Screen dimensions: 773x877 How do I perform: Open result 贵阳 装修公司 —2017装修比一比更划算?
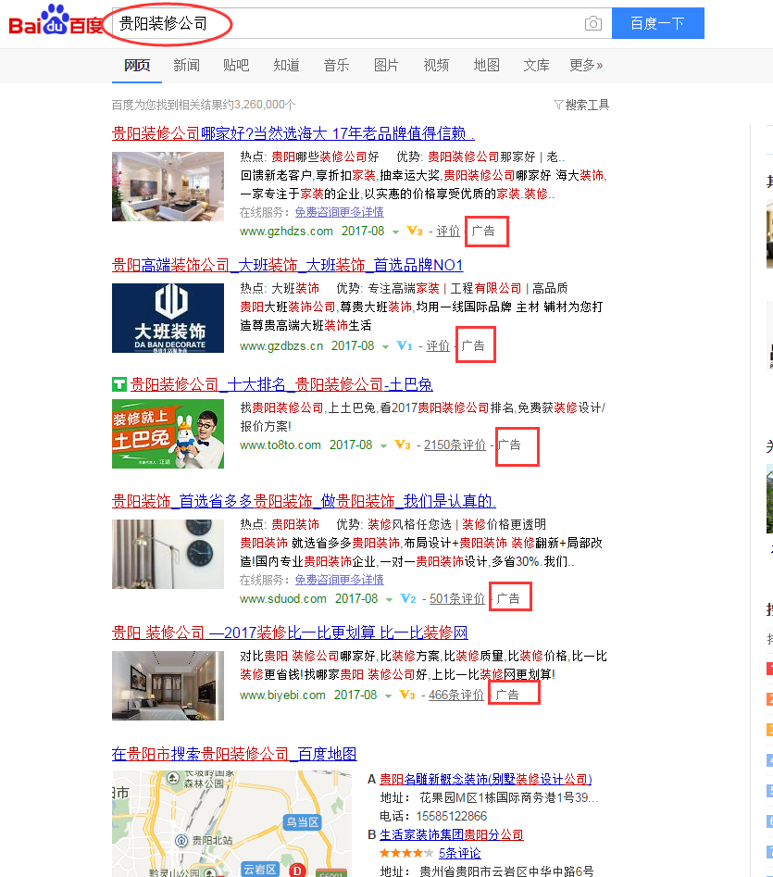pos(290,633)
